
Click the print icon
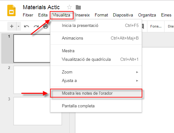pyautogui.click(x=46, y=26)
